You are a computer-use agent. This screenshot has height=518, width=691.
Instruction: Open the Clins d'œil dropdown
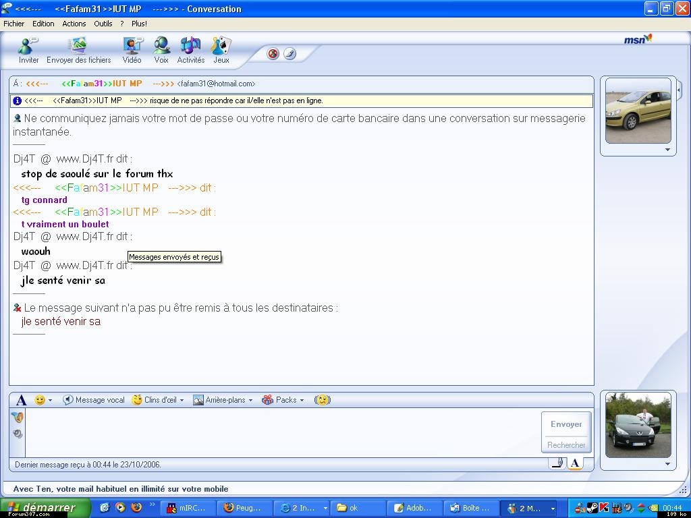coord(158,400)
